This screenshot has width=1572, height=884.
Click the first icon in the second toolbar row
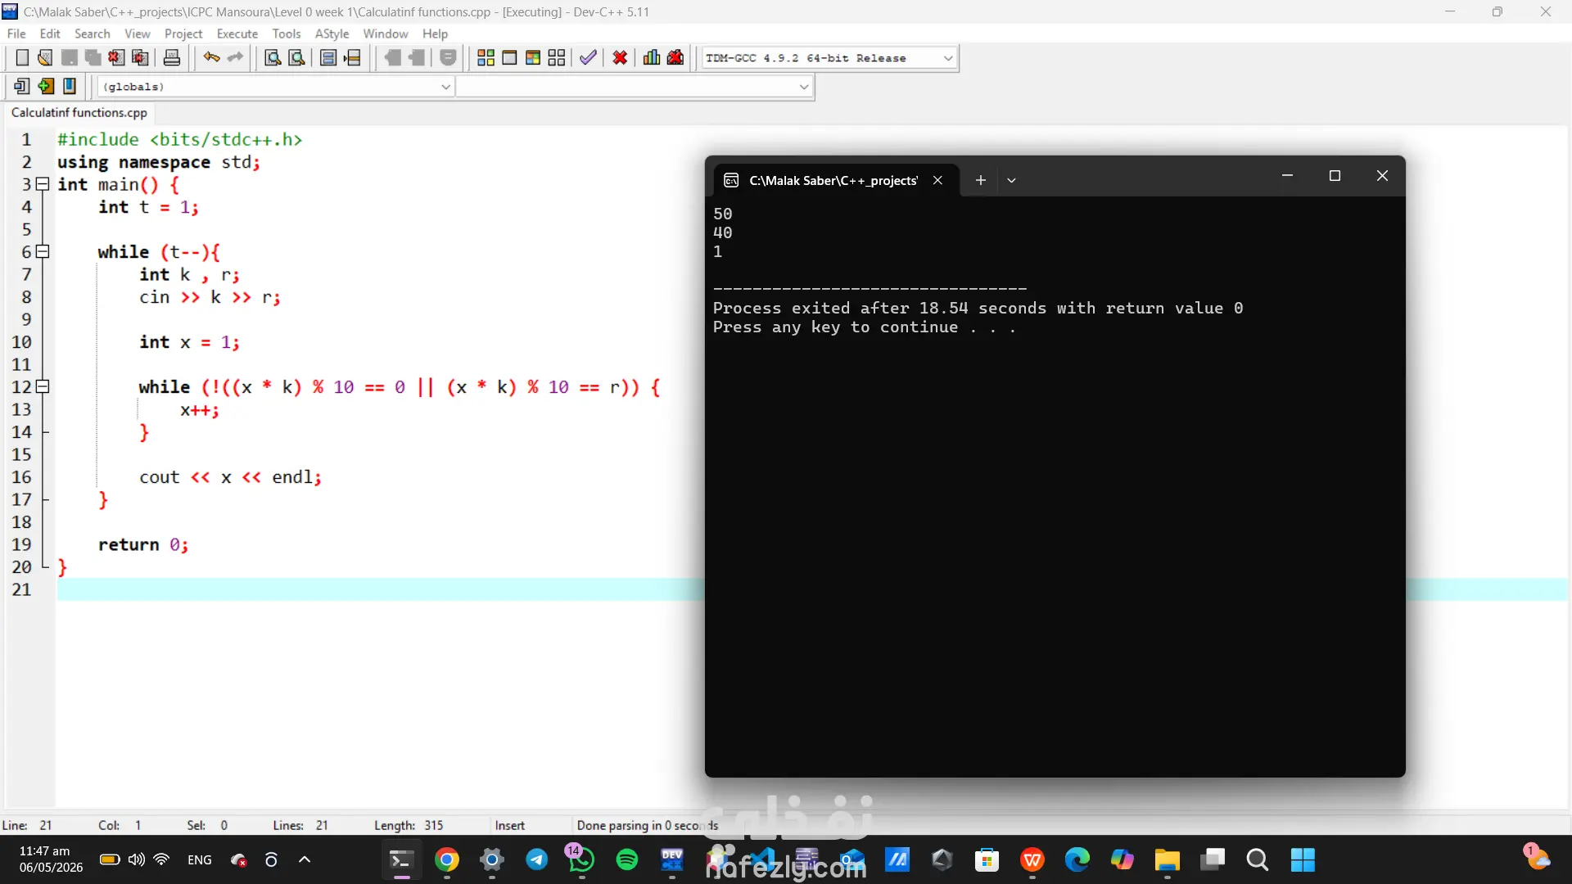pos(22,86)
